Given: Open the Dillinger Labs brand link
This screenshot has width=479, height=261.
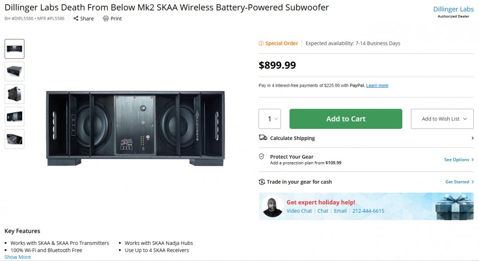Looking at the screenshot, I should [x=453, y=9].
